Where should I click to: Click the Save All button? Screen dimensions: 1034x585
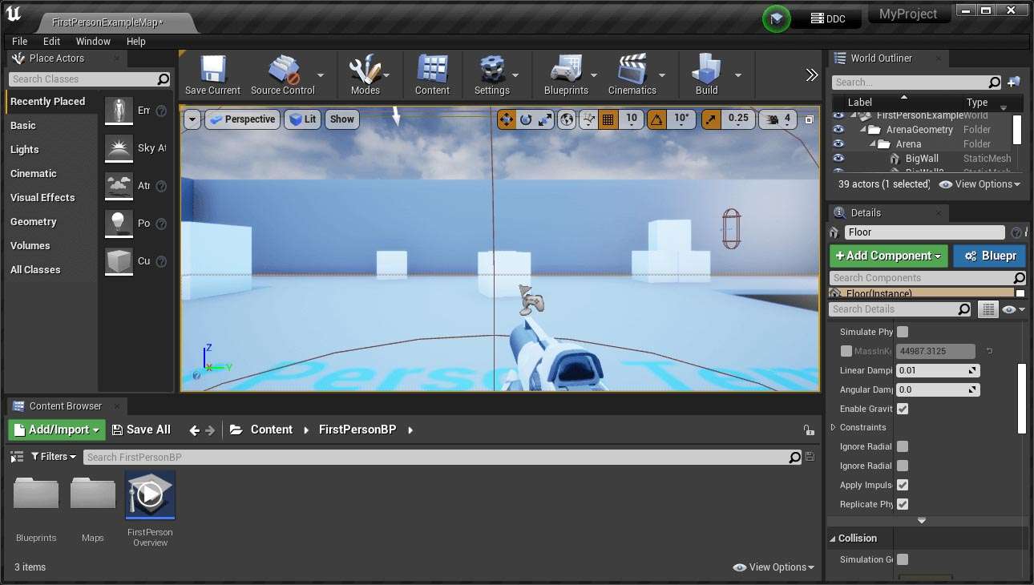coord(141,430)
